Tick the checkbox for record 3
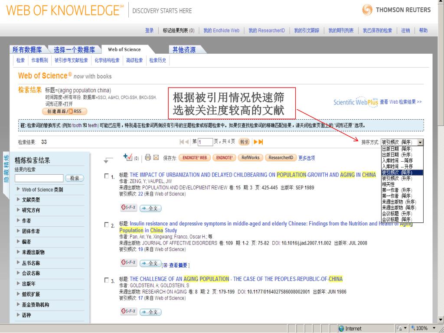Viewport: 444px width, 333px height. [107, 281]
